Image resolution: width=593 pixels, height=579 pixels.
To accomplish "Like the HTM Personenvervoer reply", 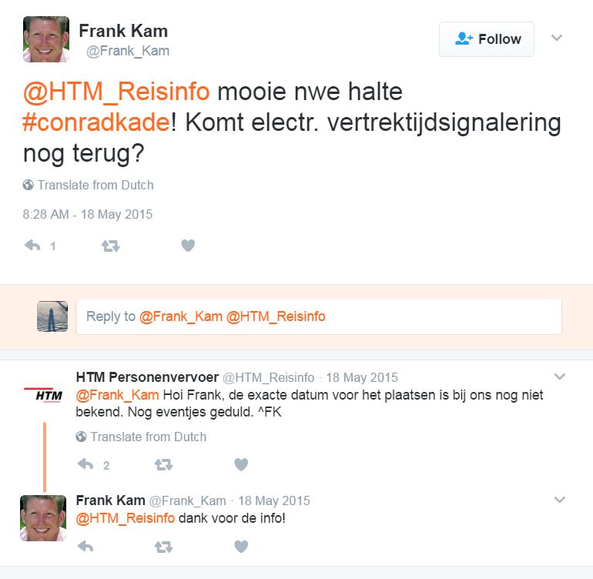I will coord(241,464).
